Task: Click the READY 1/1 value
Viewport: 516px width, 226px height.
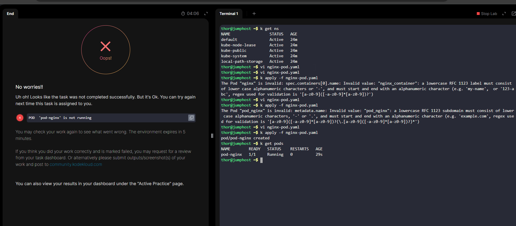Action: click(252, 155)
